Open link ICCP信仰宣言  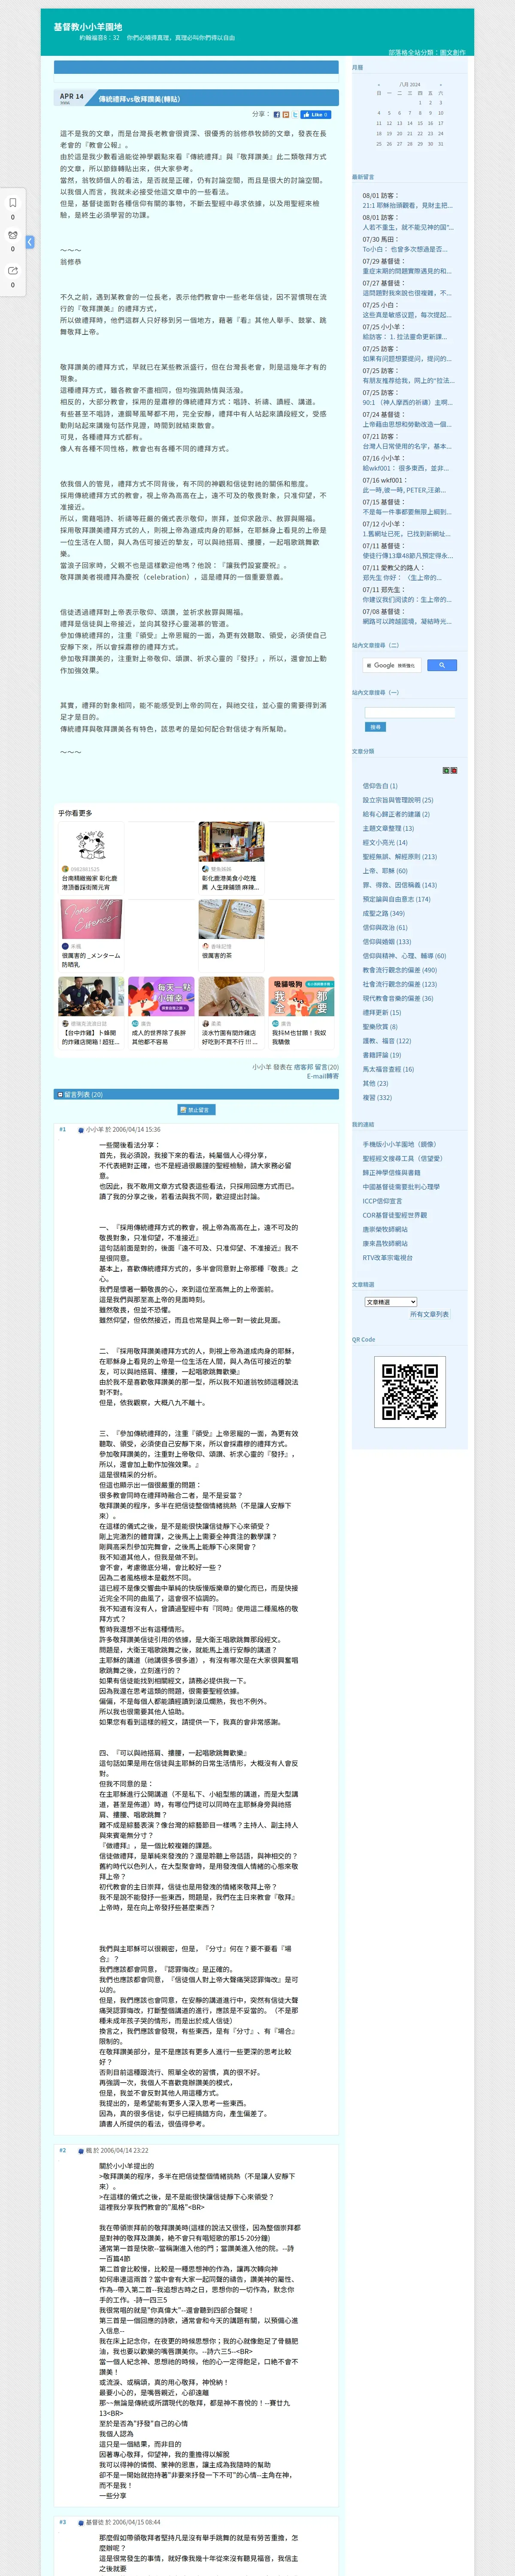pyautogui.click(x=382, y=1201)
